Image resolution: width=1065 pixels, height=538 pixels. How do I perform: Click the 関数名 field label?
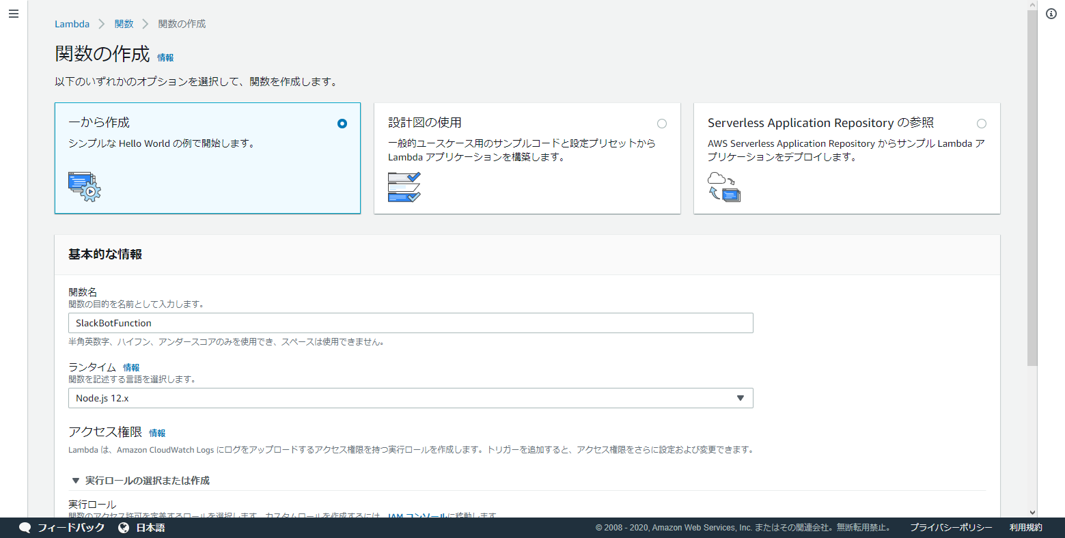click(83, 292)
